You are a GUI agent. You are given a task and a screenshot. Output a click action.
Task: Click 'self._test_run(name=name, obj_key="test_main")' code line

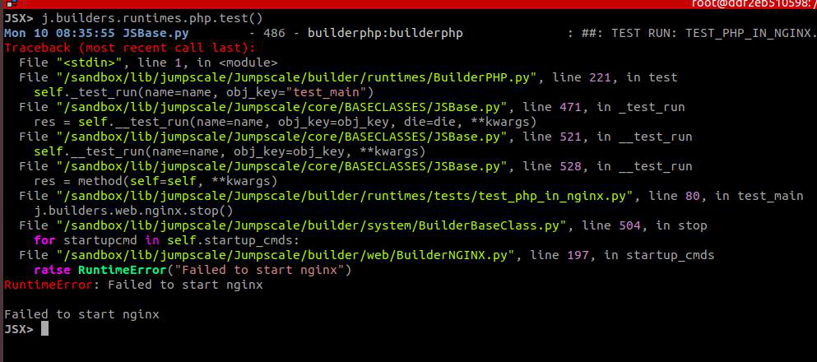(x=204, y=93)
